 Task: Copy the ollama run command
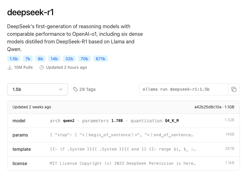tap(234, 89)
